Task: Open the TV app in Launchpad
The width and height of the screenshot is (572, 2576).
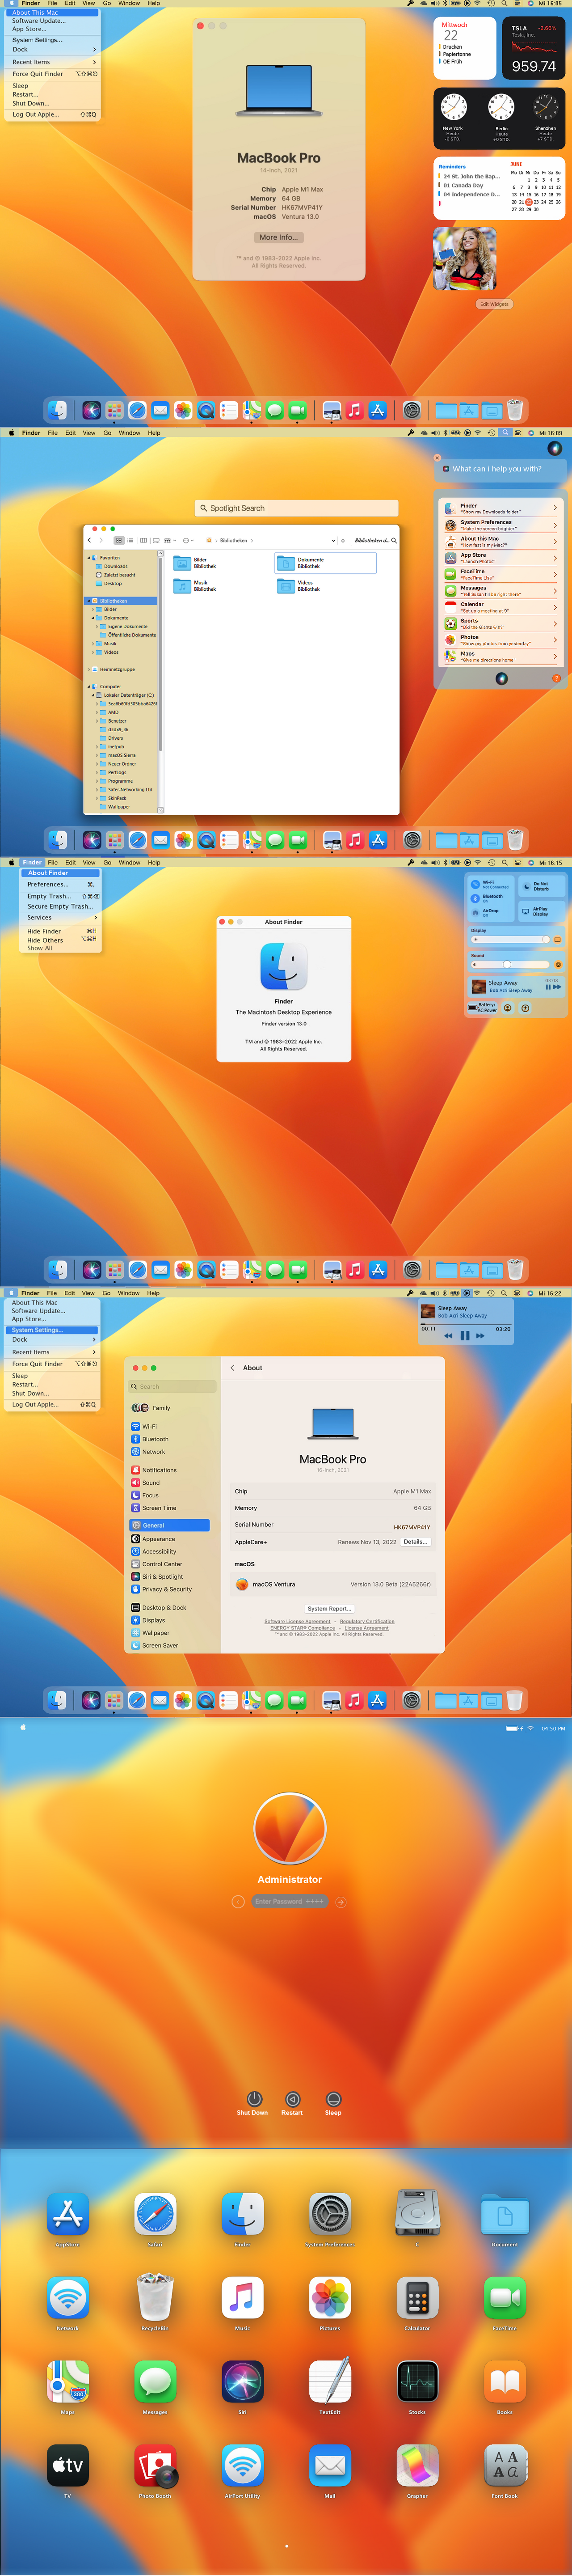Action: (67, 2466)
